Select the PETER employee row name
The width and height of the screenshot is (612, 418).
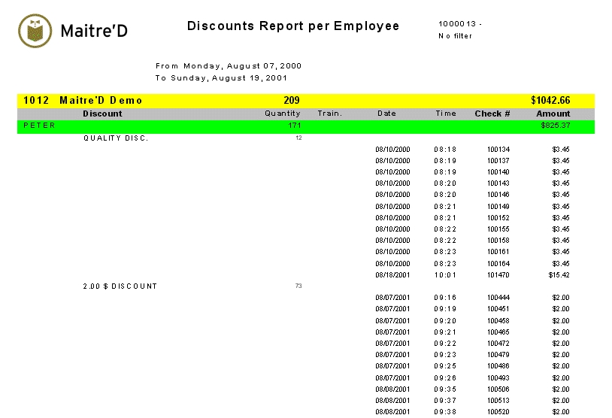(x=39, y=126)
